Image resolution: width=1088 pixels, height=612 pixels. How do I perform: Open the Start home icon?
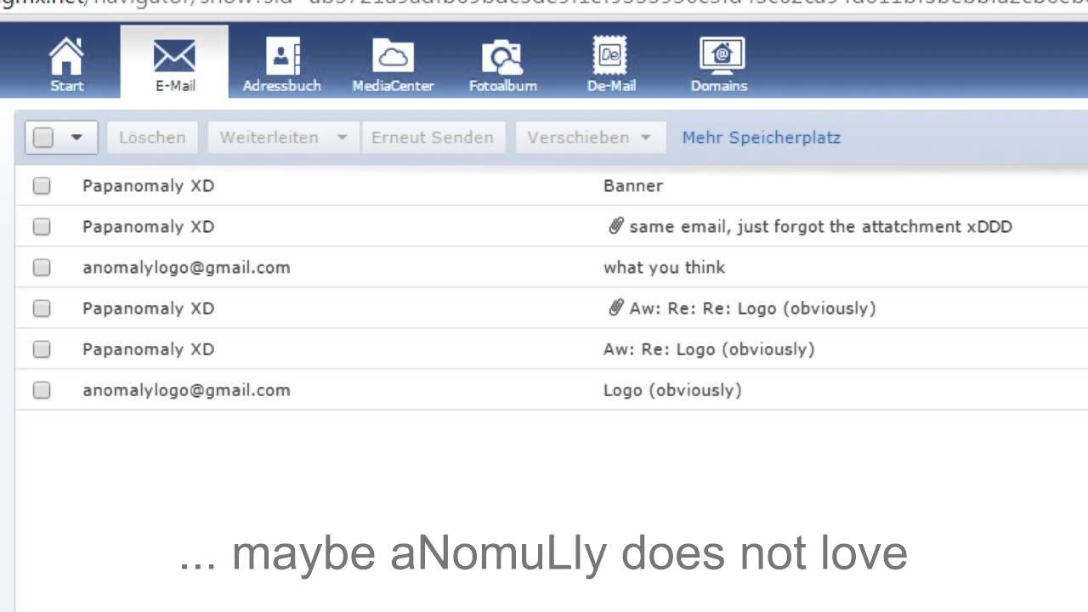(66, 57)
